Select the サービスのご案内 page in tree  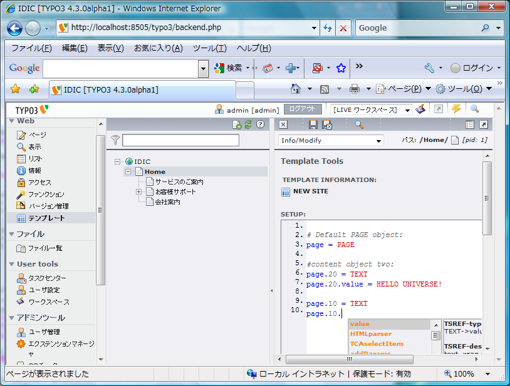tap(179, 182)
